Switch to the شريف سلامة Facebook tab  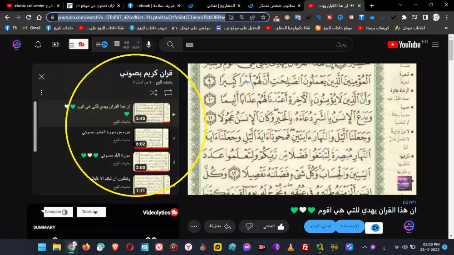point(154,5)
